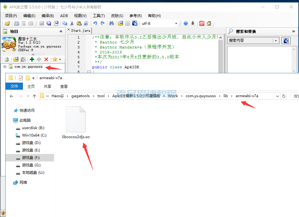Select Win10x64 (C:) drive
Screen dimensions: 299x217
34,135
